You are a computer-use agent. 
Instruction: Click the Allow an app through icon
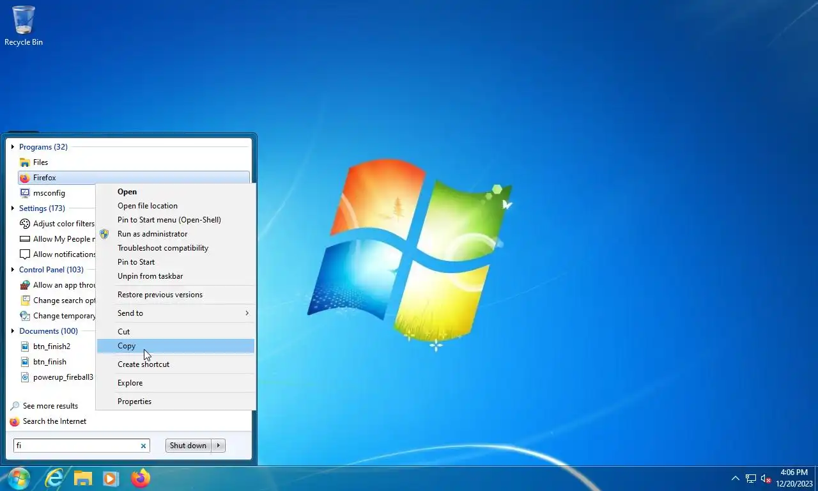point(25,285)
